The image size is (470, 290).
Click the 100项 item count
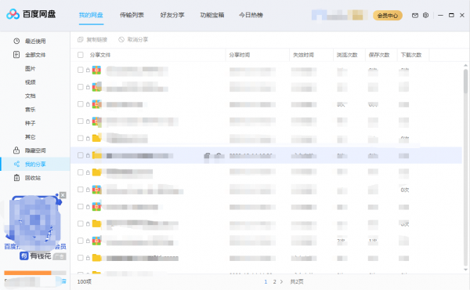85,281
